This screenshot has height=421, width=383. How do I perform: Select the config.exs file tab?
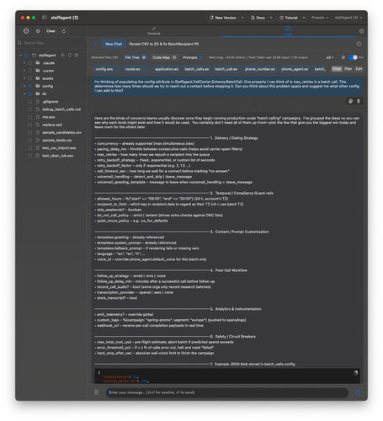107,69
